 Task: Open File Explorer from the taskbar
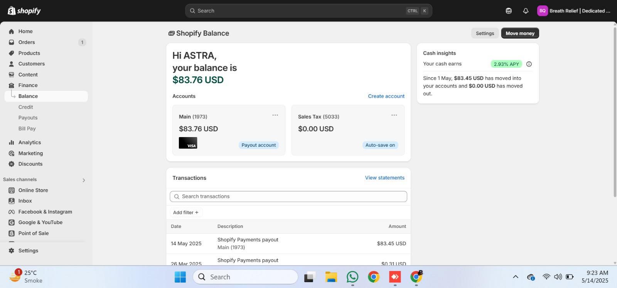(331, 277)
